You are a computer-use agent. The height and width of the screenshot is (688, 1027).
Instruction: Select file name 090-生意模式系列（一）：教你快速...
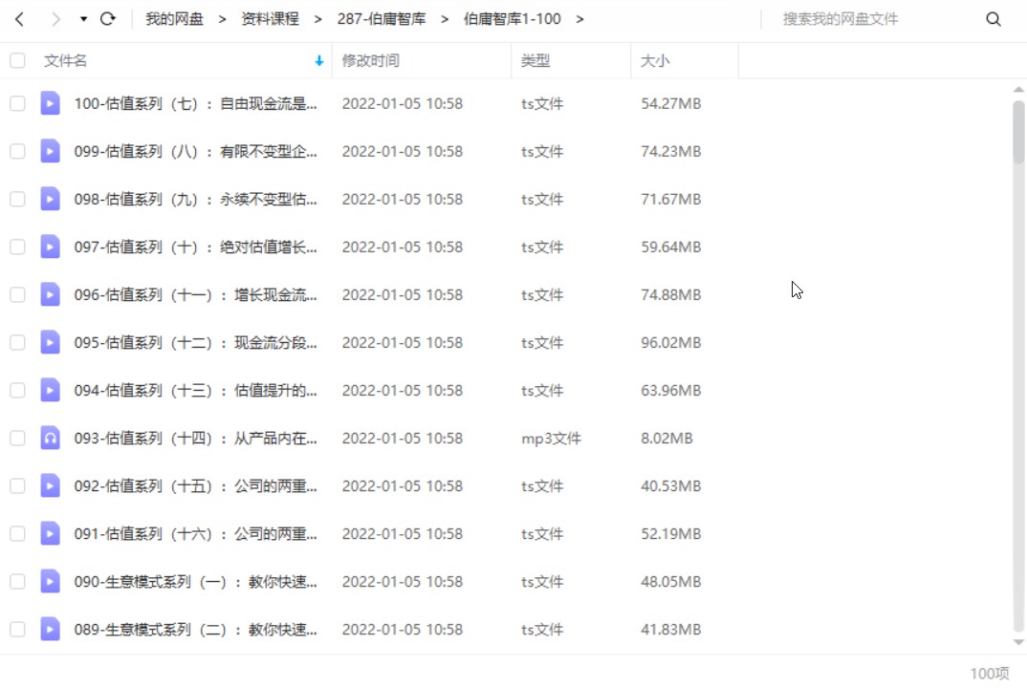click(x=195, y=581)
